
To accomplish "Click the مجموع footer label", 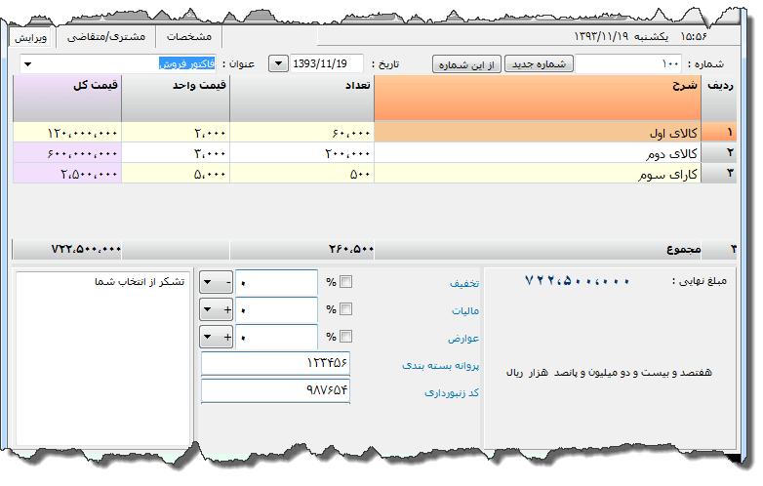I will point(683,250).
